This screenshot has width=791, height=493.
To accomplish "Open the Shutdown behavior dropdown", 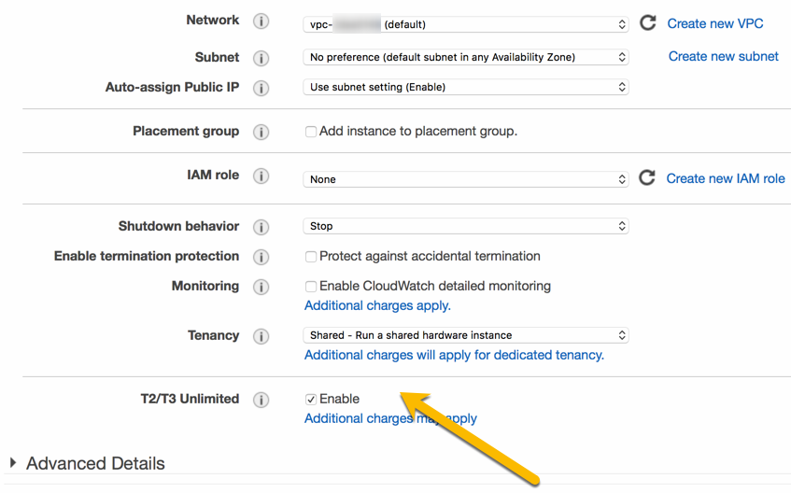I will 465,226.
